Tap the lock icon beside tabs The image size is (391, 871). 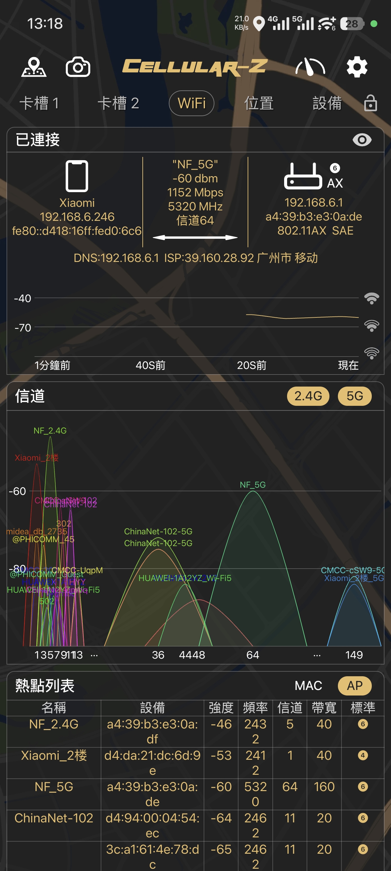[x=370, y=103]
